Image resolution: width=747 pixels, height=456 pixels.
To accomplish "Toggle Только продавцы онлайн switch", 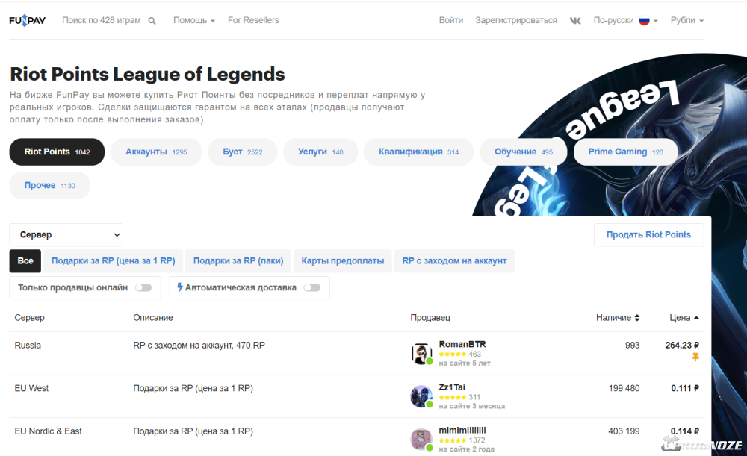I will pos(143,287).
